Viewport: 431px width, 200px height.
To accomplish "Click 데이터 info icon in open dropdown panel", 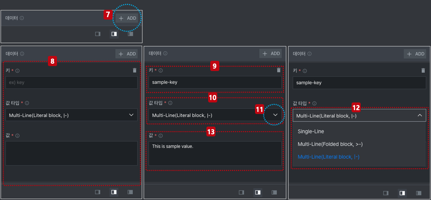I will click(309, 54).
